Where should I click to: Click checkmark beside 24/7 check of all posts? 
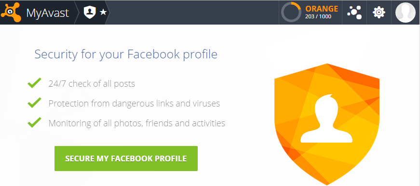click(x=34, y=83)
